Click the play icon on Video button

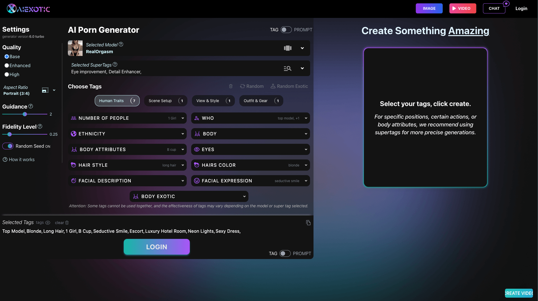(x=454, y=8)
